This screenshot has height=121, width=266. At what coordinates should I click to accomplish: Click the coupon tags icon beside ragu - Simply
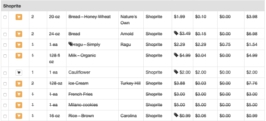[x=71, y=44]
